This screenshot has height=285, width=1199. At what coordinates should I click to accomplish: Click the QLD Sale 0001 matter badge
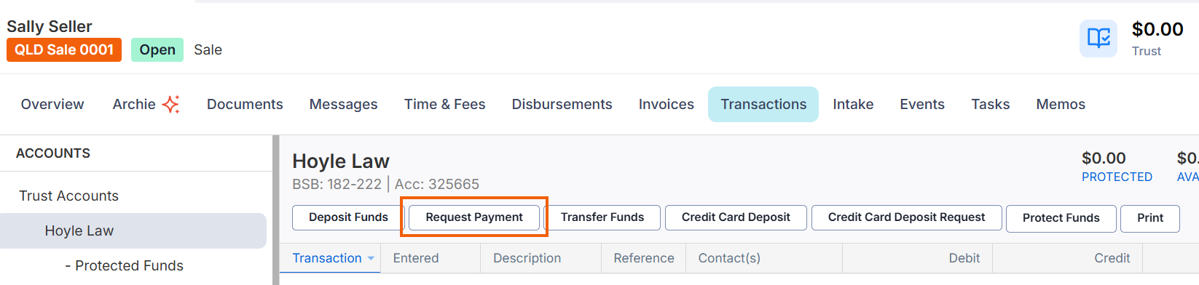[64, 49]
